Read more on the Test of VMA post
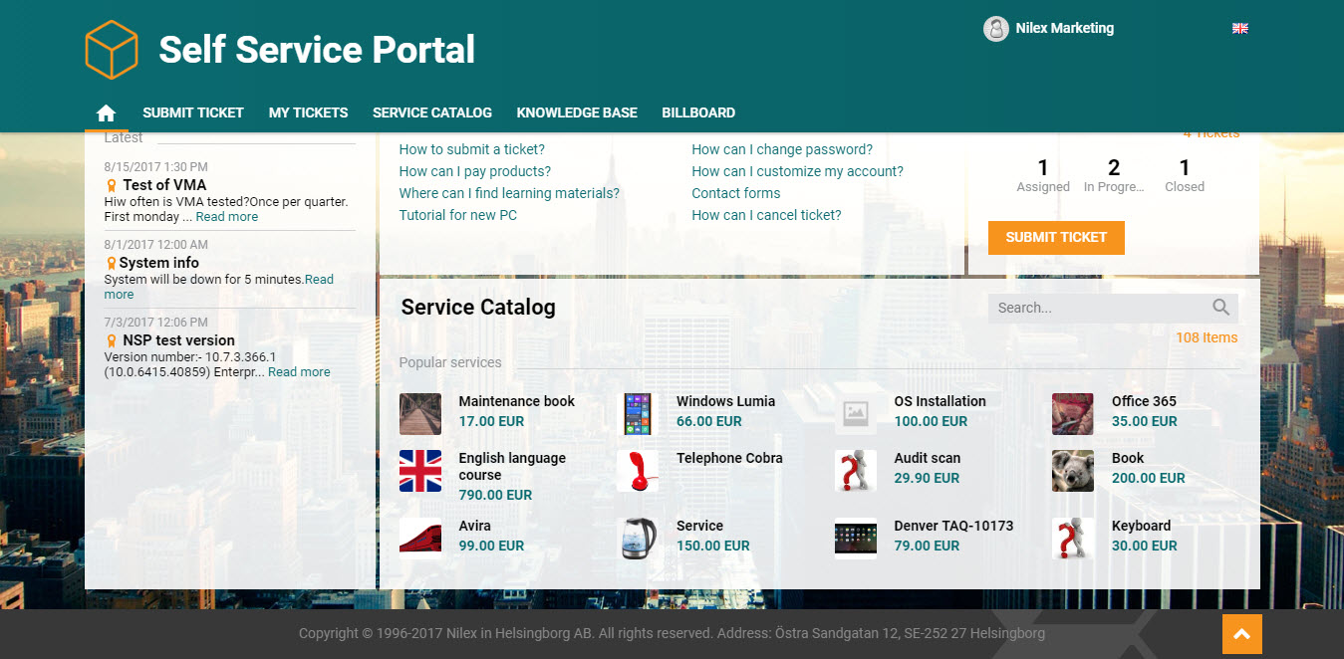The height and width of the screenshot is (659, 1344). point(226,217)
